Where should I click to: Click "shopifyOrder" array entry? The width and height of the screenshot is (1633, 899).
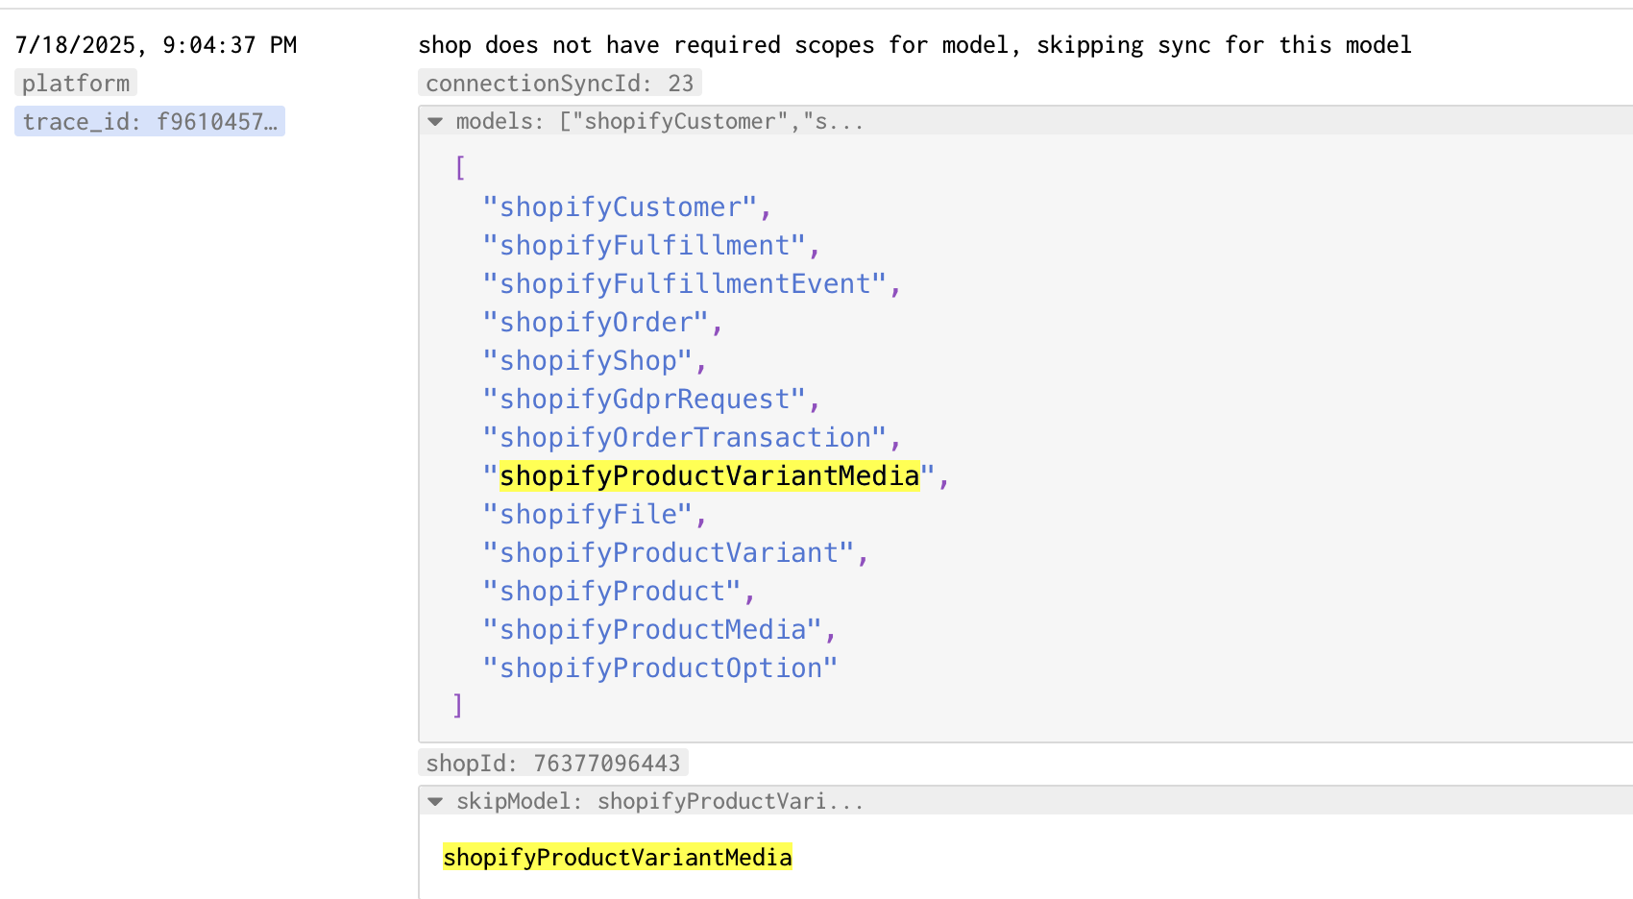pyautogui.click(x=596, y=323)
